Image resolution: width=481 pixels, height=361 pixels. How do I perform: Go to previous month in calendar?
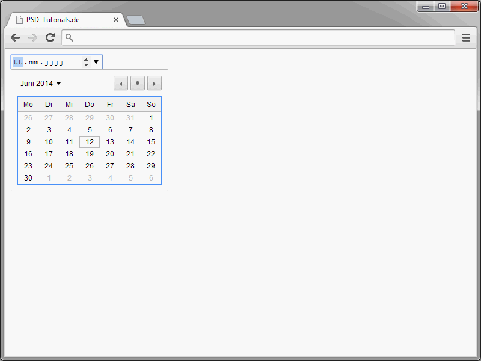pyautogui.click(x=121, y=83)
